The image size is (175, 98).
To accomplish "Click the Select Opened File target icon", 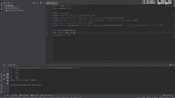I will [34, 3].
